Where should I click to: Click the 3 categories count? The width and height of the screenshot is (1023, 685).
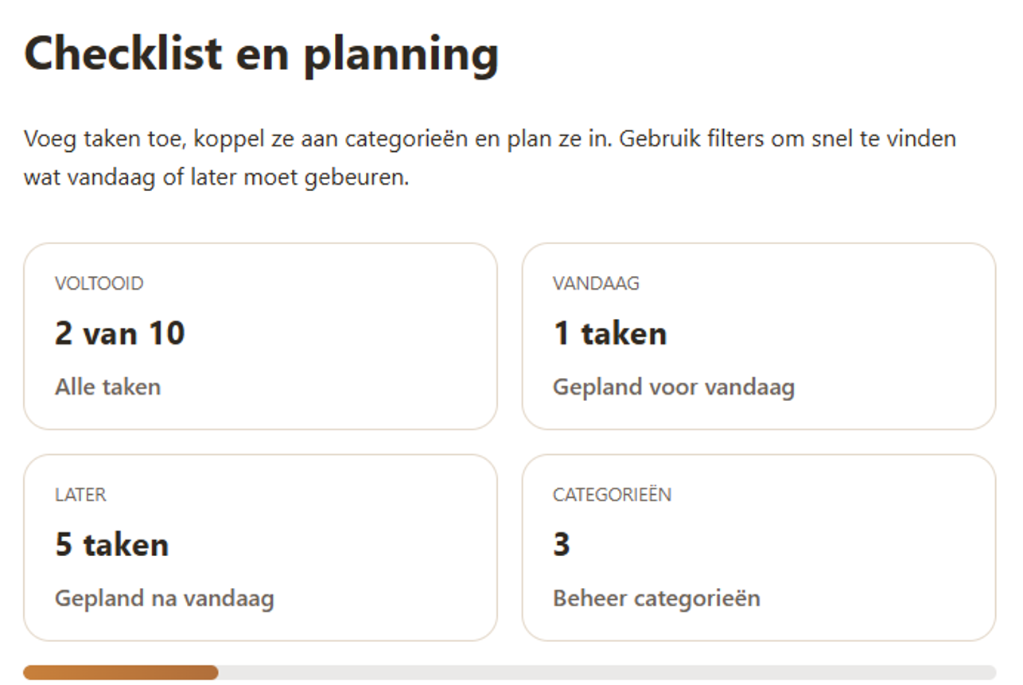click(560, 545)
